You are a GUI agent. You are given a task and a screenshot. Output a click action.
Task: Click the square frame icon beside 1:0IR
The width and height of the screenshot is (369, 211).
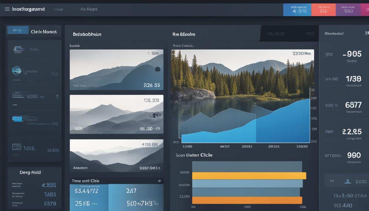point(16,147)
